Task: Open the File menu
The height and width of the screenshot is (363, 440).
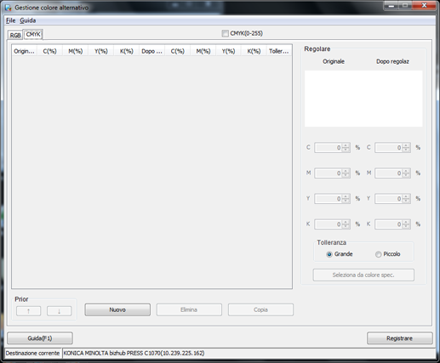Action: tap(11, 20)
